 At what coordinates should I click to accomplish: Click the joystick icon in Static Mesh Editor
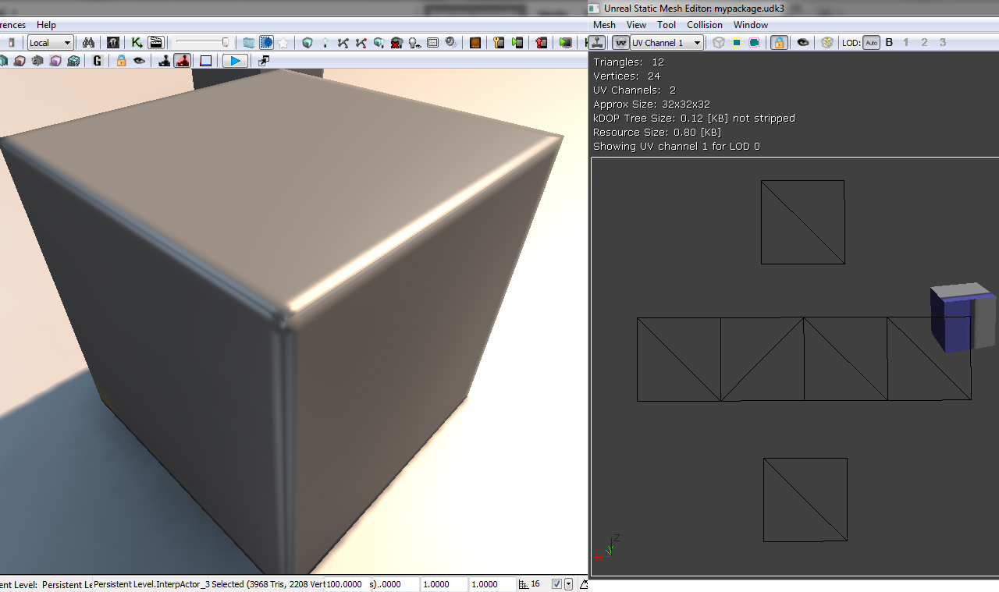[598, 43]
